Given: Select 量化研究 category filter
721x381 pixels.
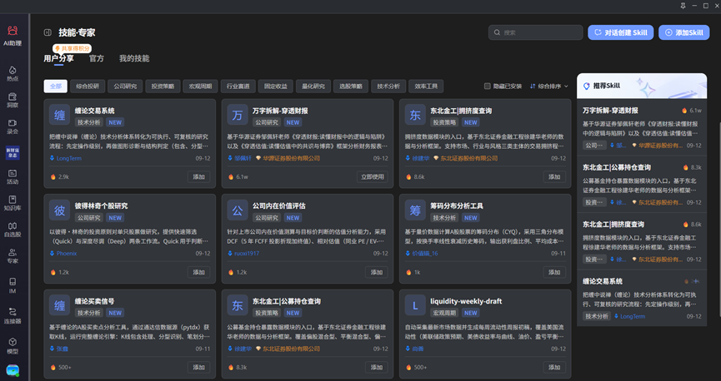Looking at the screenshot, I should click(x=313, y=87).
